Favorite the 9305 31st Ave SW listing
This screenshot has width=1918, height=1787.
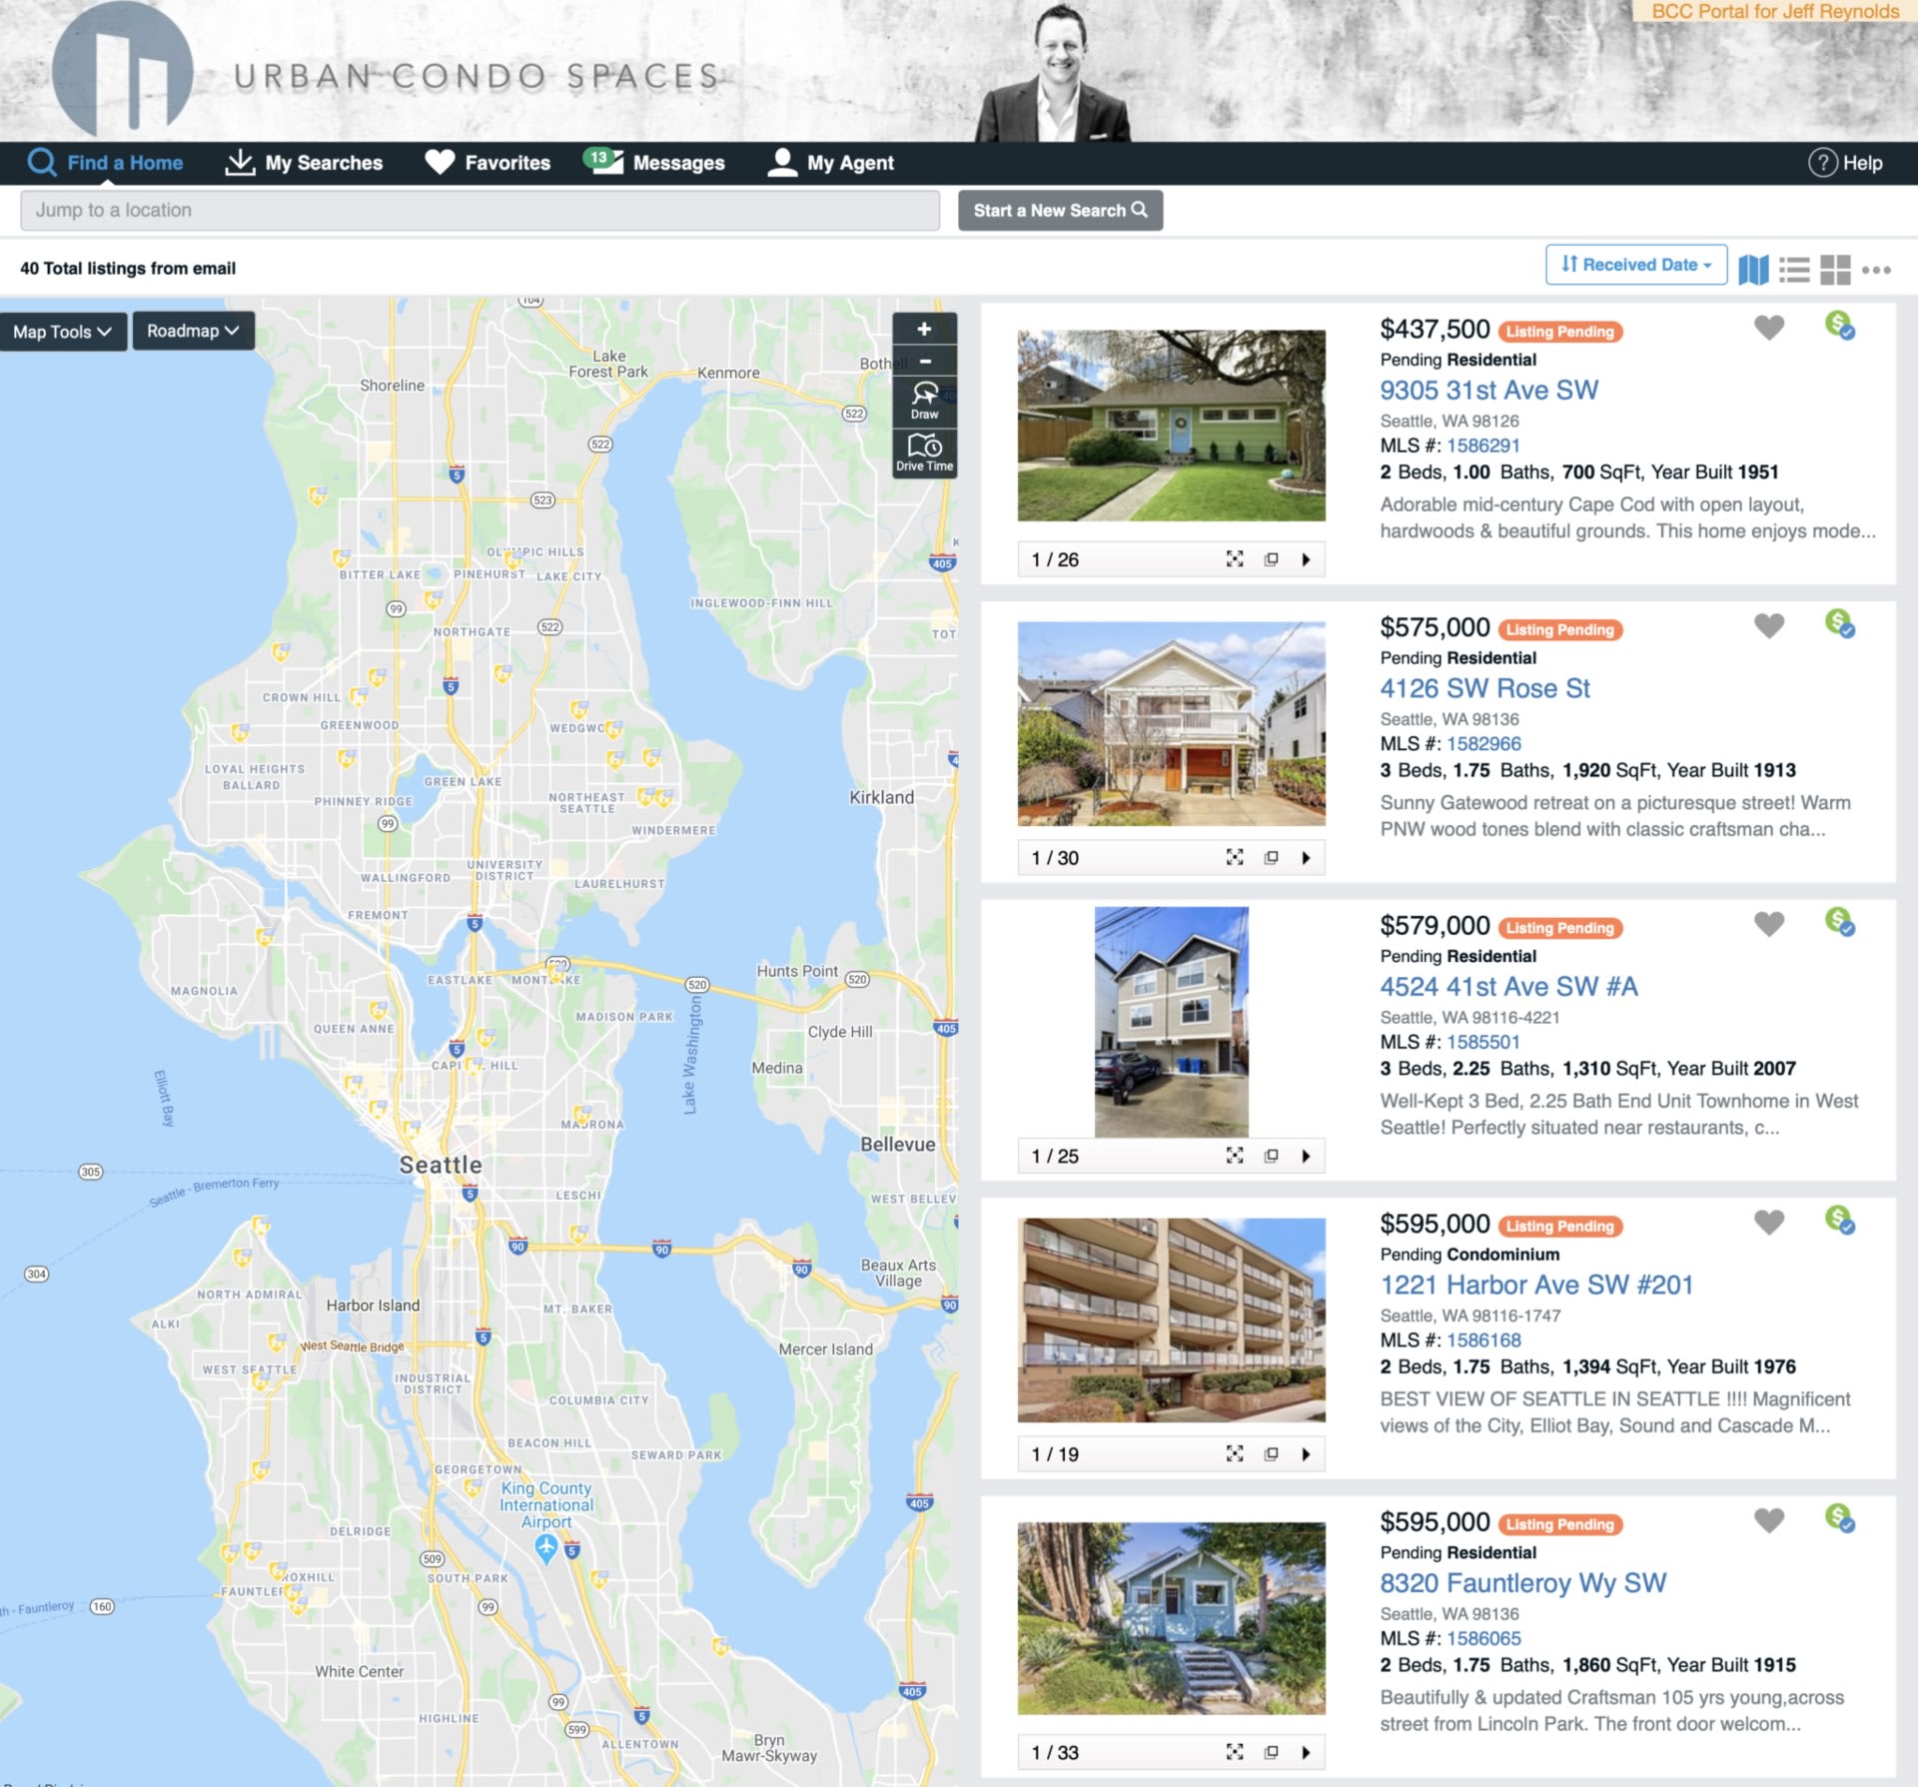[x=1769, y=328]
